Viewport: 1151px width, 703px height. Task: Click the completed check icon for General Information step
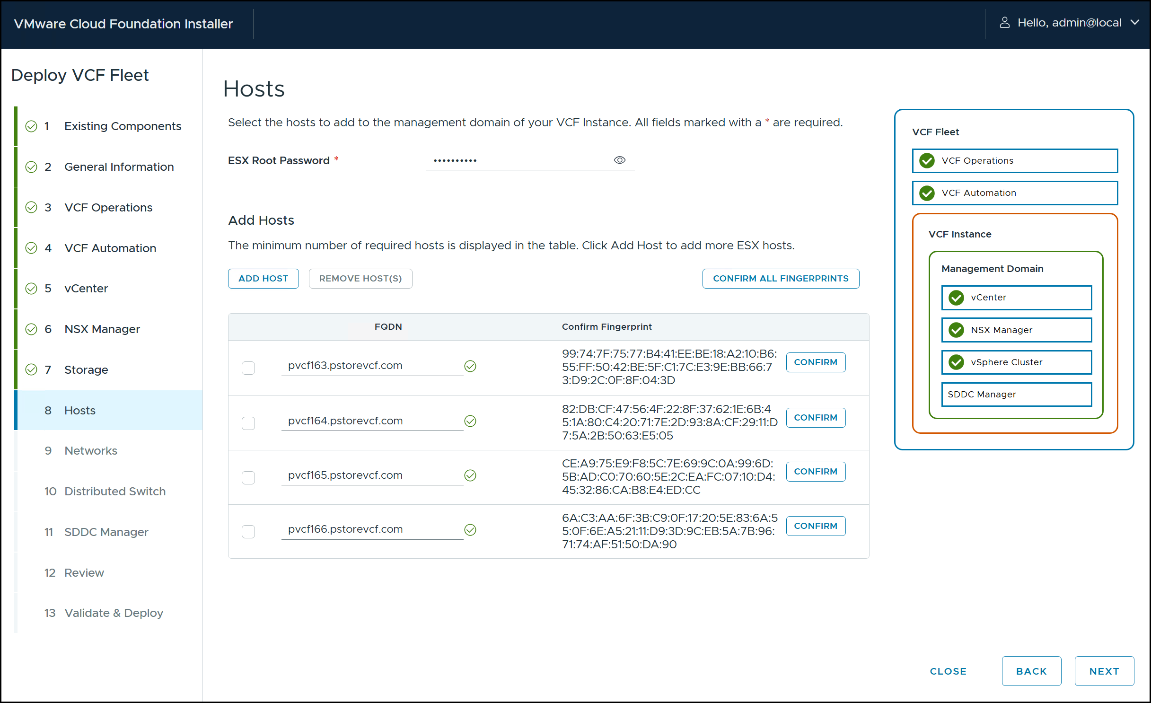[x=31, y=167]
